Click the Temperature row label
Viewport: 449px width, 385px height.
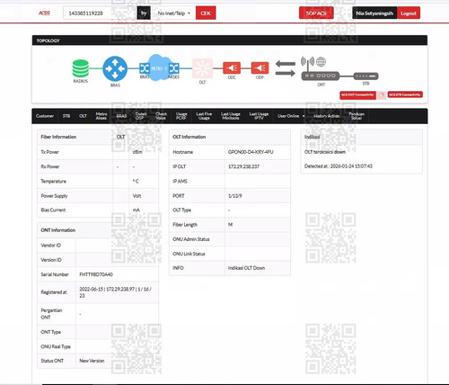(53, 182)
